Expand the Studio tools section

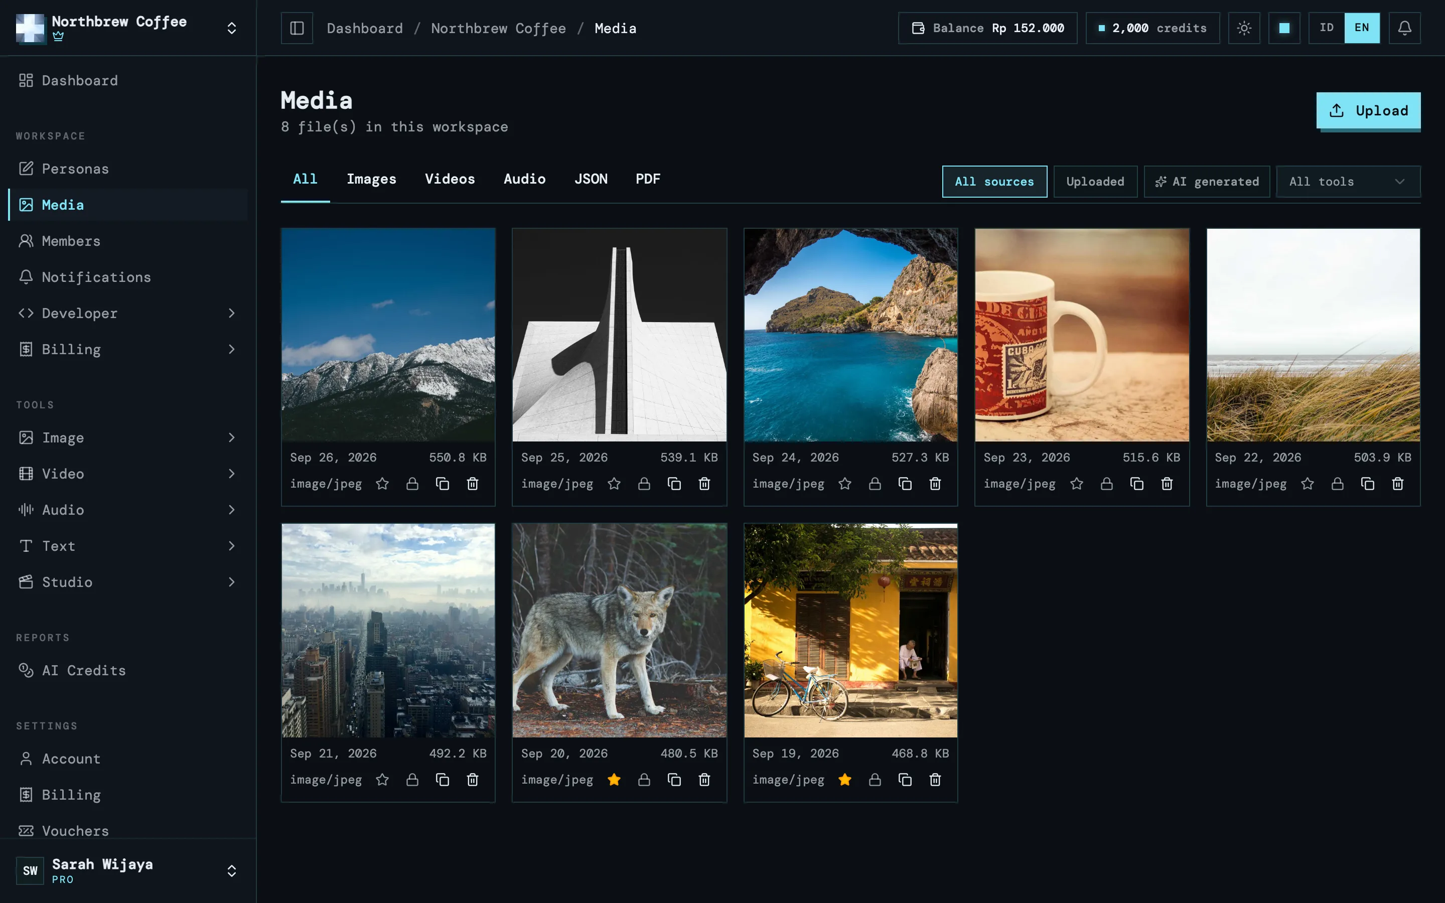pos(128,582)
